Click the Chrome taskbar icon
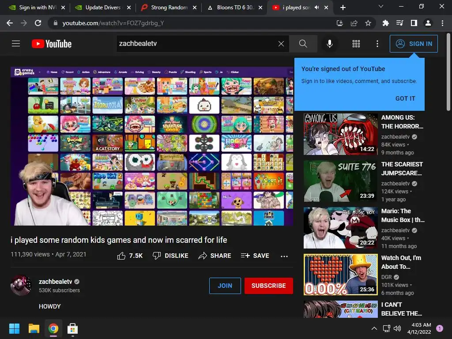Viewport: 452px width, 339px height. point(53,328)
